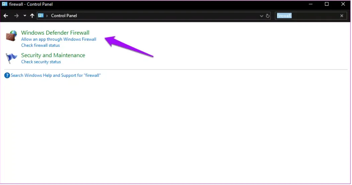Clear the search box with the X button

coord(342,16)
